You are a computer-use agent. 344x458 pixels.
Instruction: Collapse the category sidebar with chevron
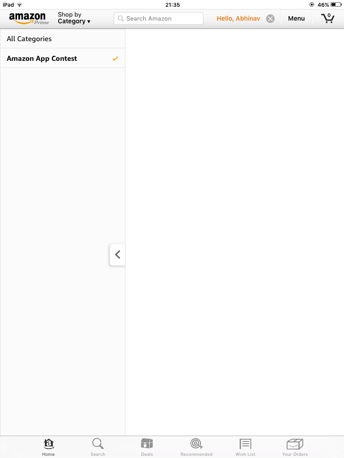coord(118,254)
